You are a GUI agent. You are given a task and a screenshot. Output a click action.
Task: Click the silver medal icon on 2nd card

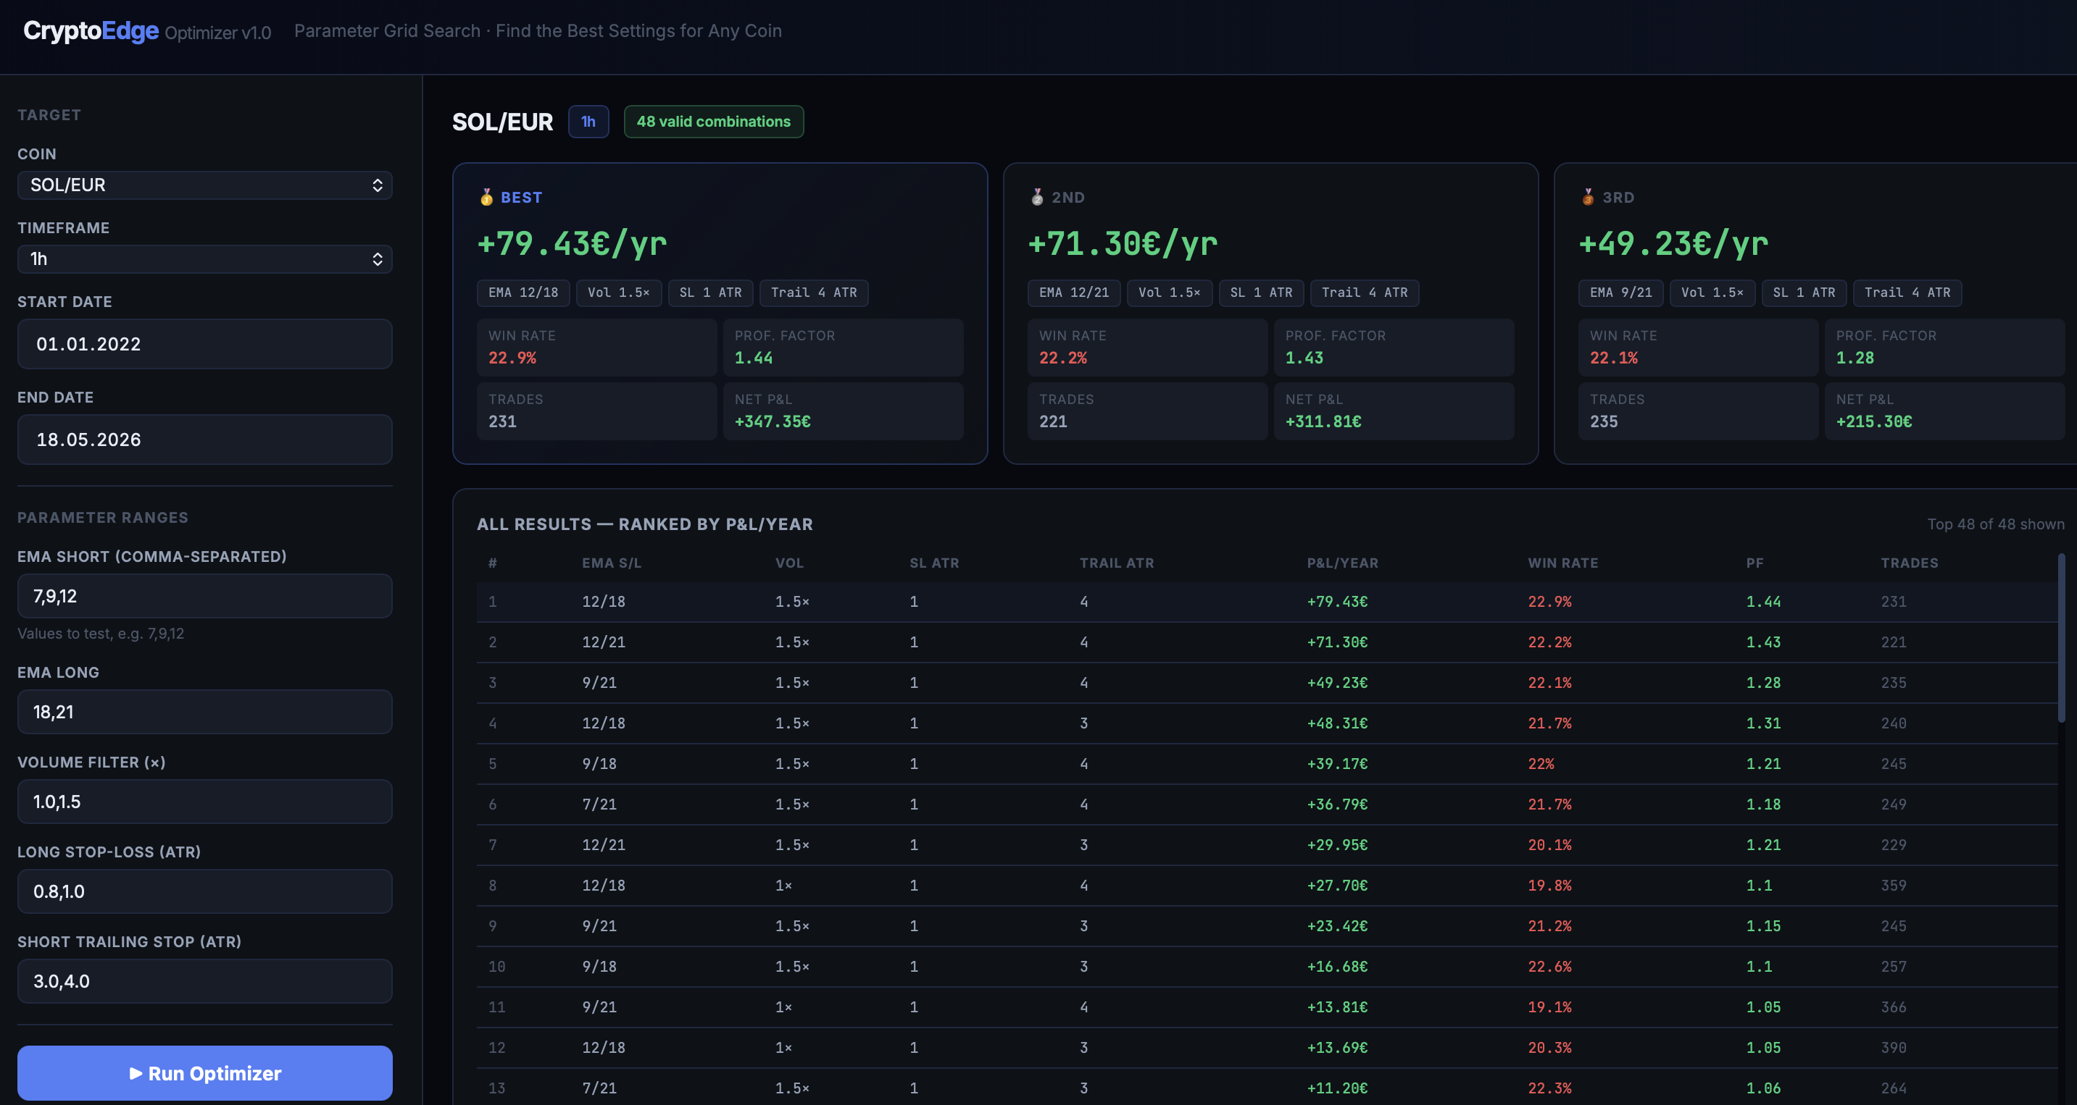click(x=1037, y=197)
